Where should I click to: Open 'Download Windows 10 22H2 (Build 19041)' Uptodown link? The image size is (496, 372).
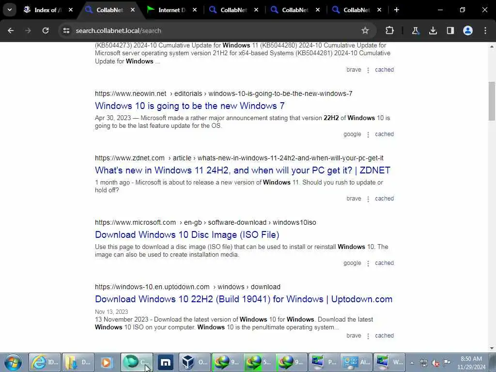click(244, 299)
